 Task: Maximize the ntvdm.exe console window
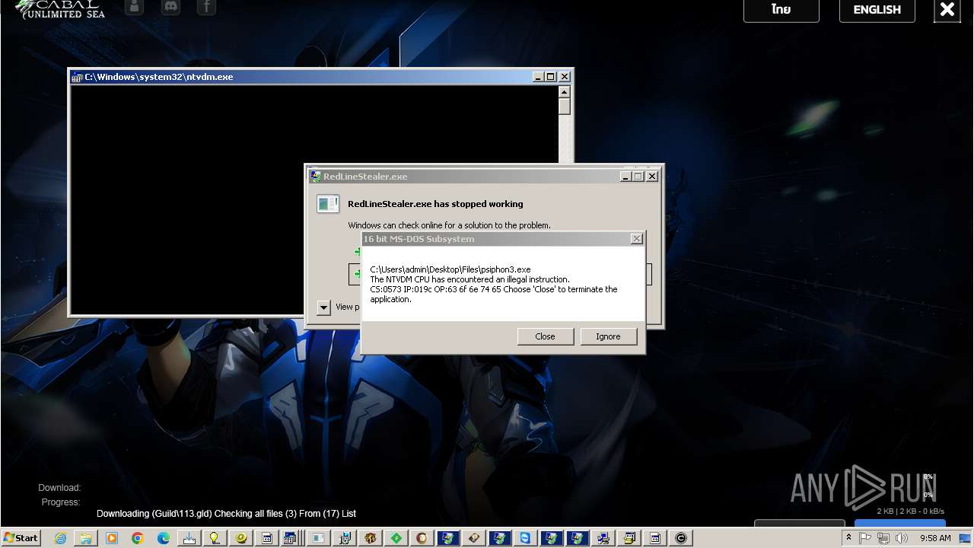(552, 77)
